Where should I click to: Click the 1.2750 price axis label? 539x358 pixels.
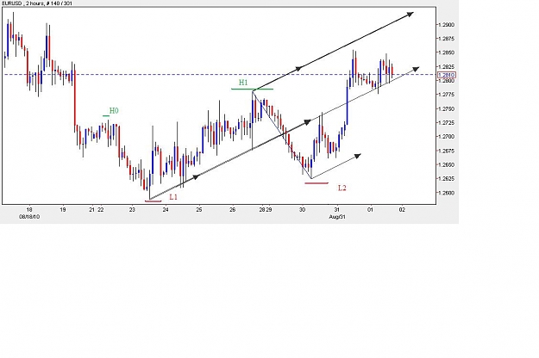coord(447,108)
